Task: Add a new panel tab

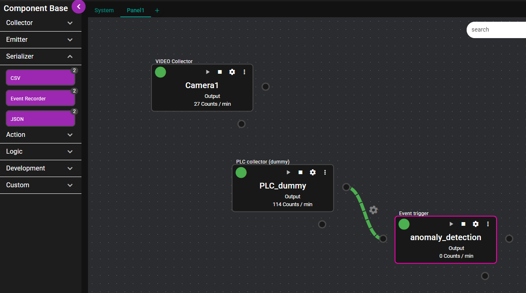Action: 157,11
